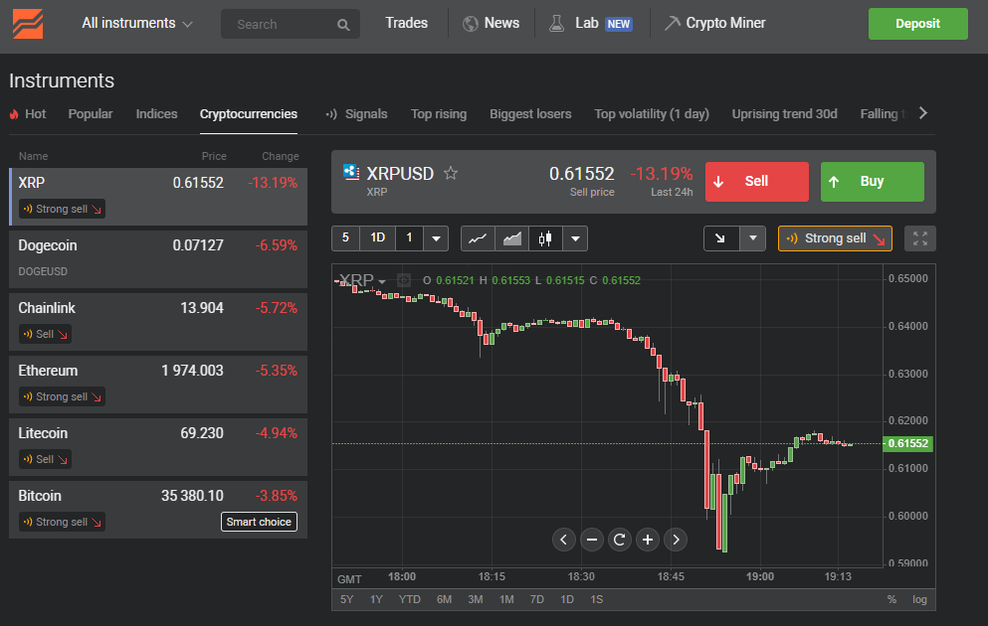Viewport: 988px width, 626px height.
Task: Open the drawing tools dropdown
Action: (753, 238)
